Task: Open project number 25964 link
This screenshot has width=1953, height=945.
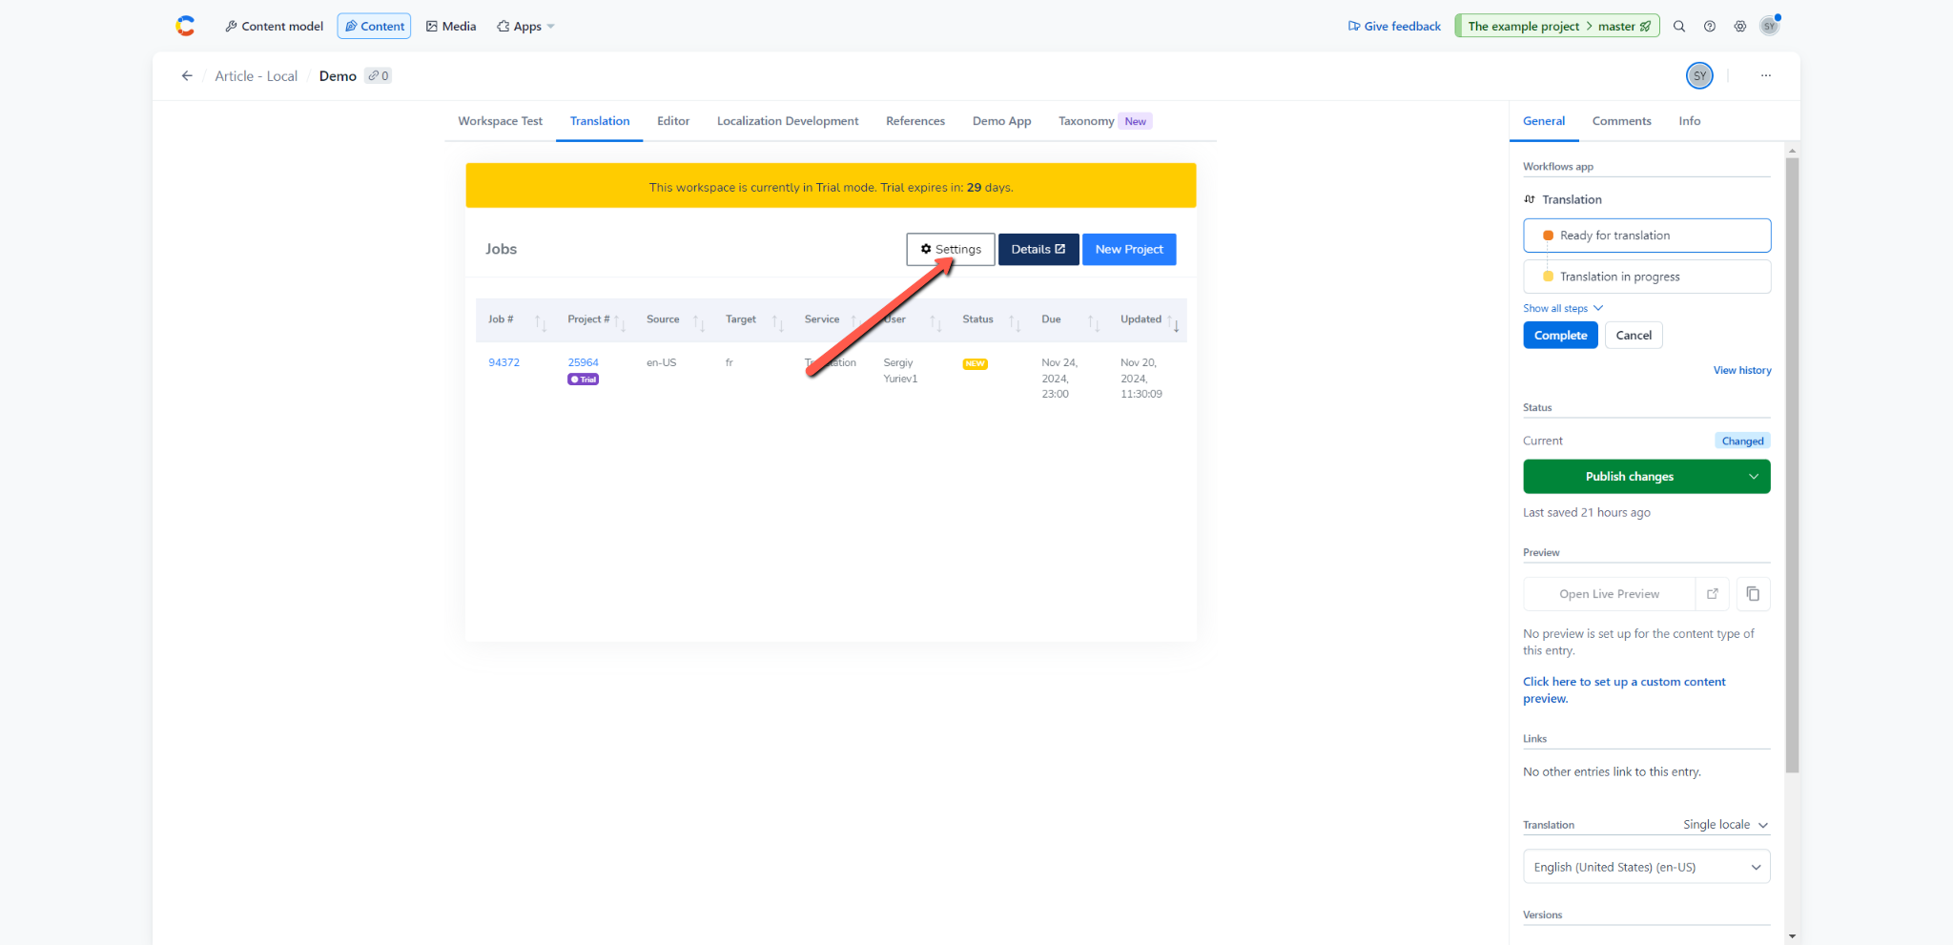Action: 583,362
